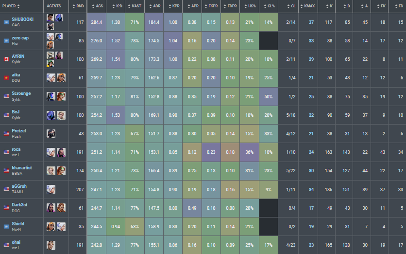
Task: Sort table by KAST column header
Action: click(135, 6)
